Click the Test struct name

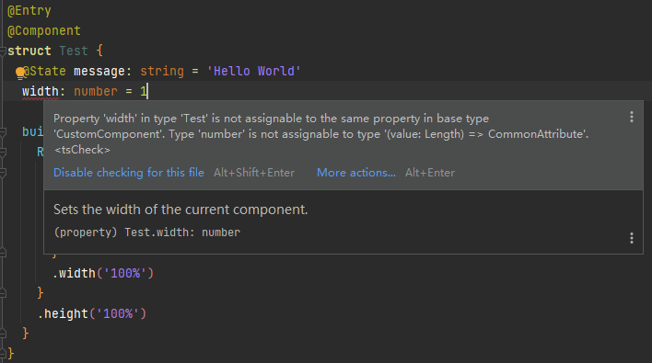coord(73,51)
